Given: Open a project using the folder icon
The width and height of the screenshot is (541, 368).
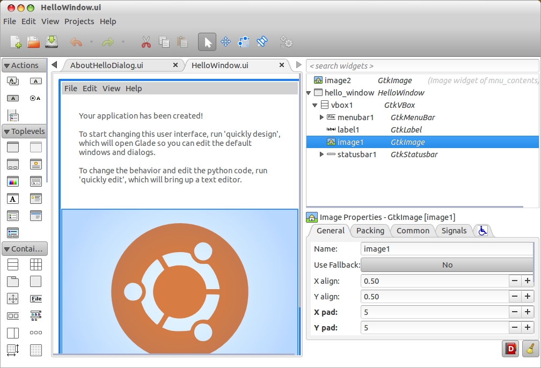Looking at the screenshot, I should [x=33, y=42].
